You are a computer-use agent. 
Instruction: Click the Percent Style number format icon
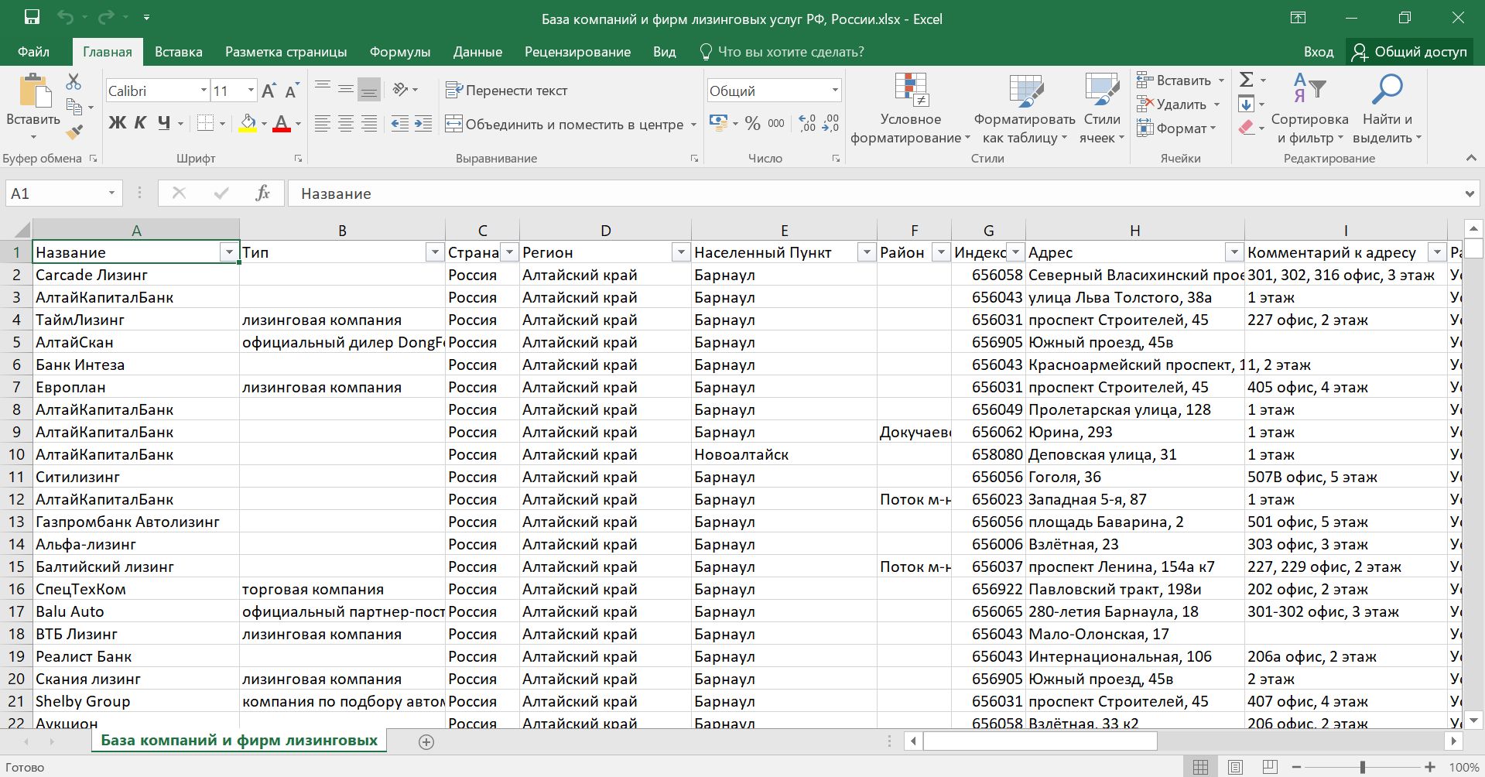coord(752,124)
